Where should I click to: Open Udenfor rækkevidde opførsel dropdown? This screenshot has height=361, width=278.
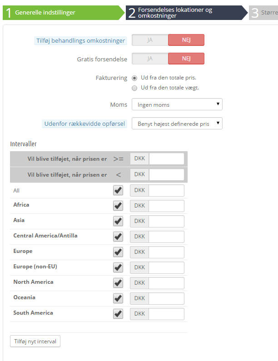pyautogui.click(x=177, y=124)
